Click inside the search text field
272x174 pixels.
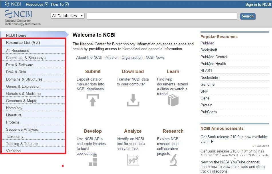pos(162,16)
